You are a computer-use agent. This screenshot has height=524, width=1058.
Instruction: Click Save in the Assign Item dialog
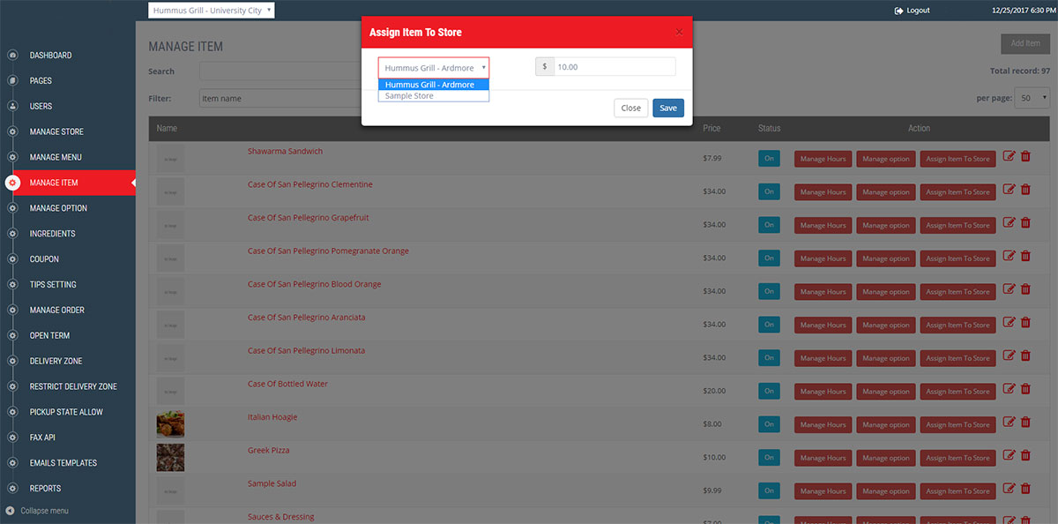click(668, 108)
